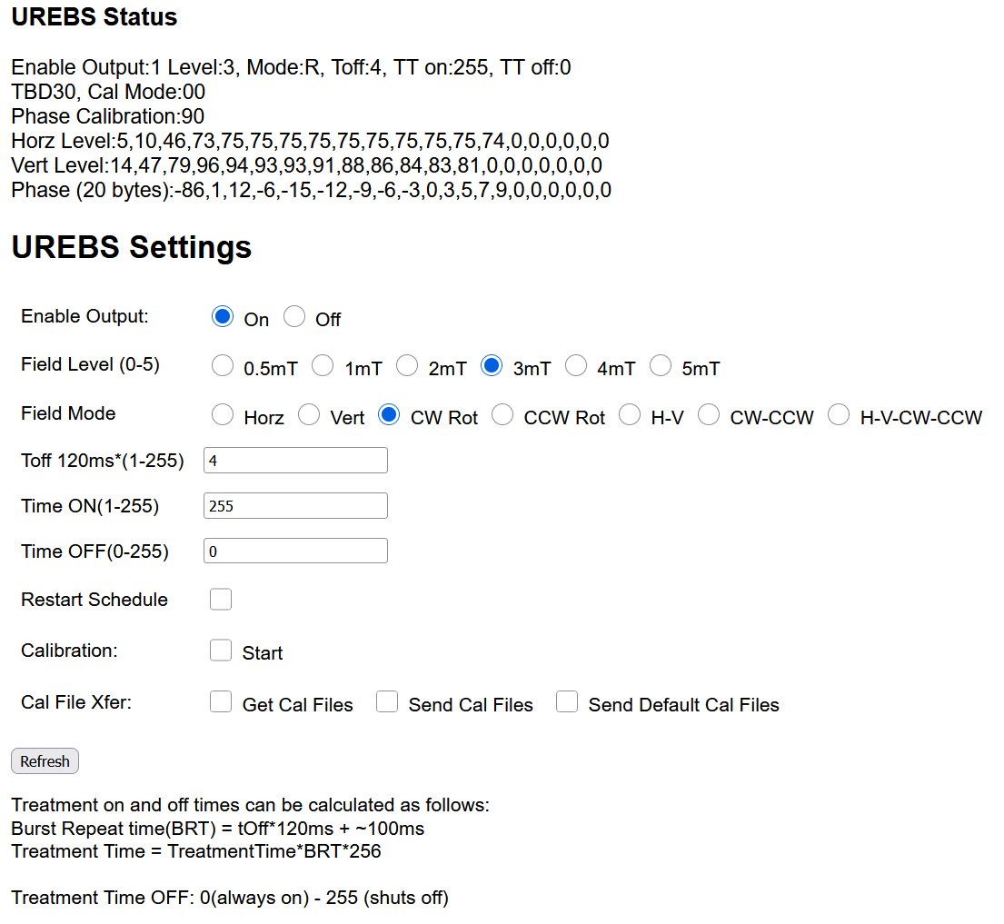Pick CW-CCW field mode

709,415
